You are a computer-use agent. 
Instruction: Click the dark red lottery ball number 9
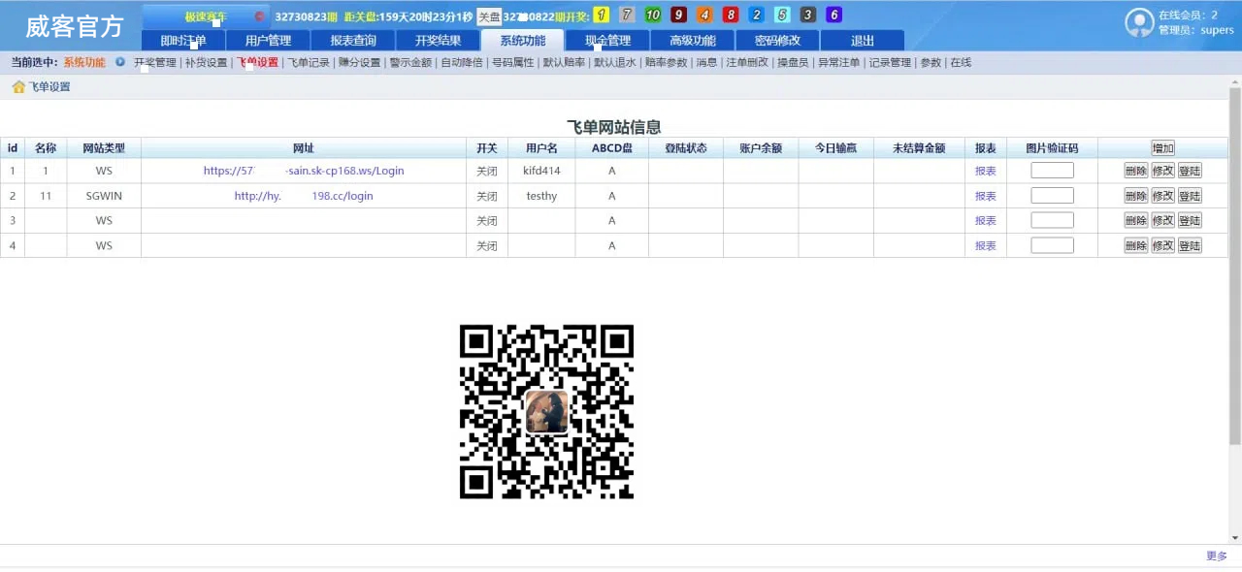[x=679, y=16]
